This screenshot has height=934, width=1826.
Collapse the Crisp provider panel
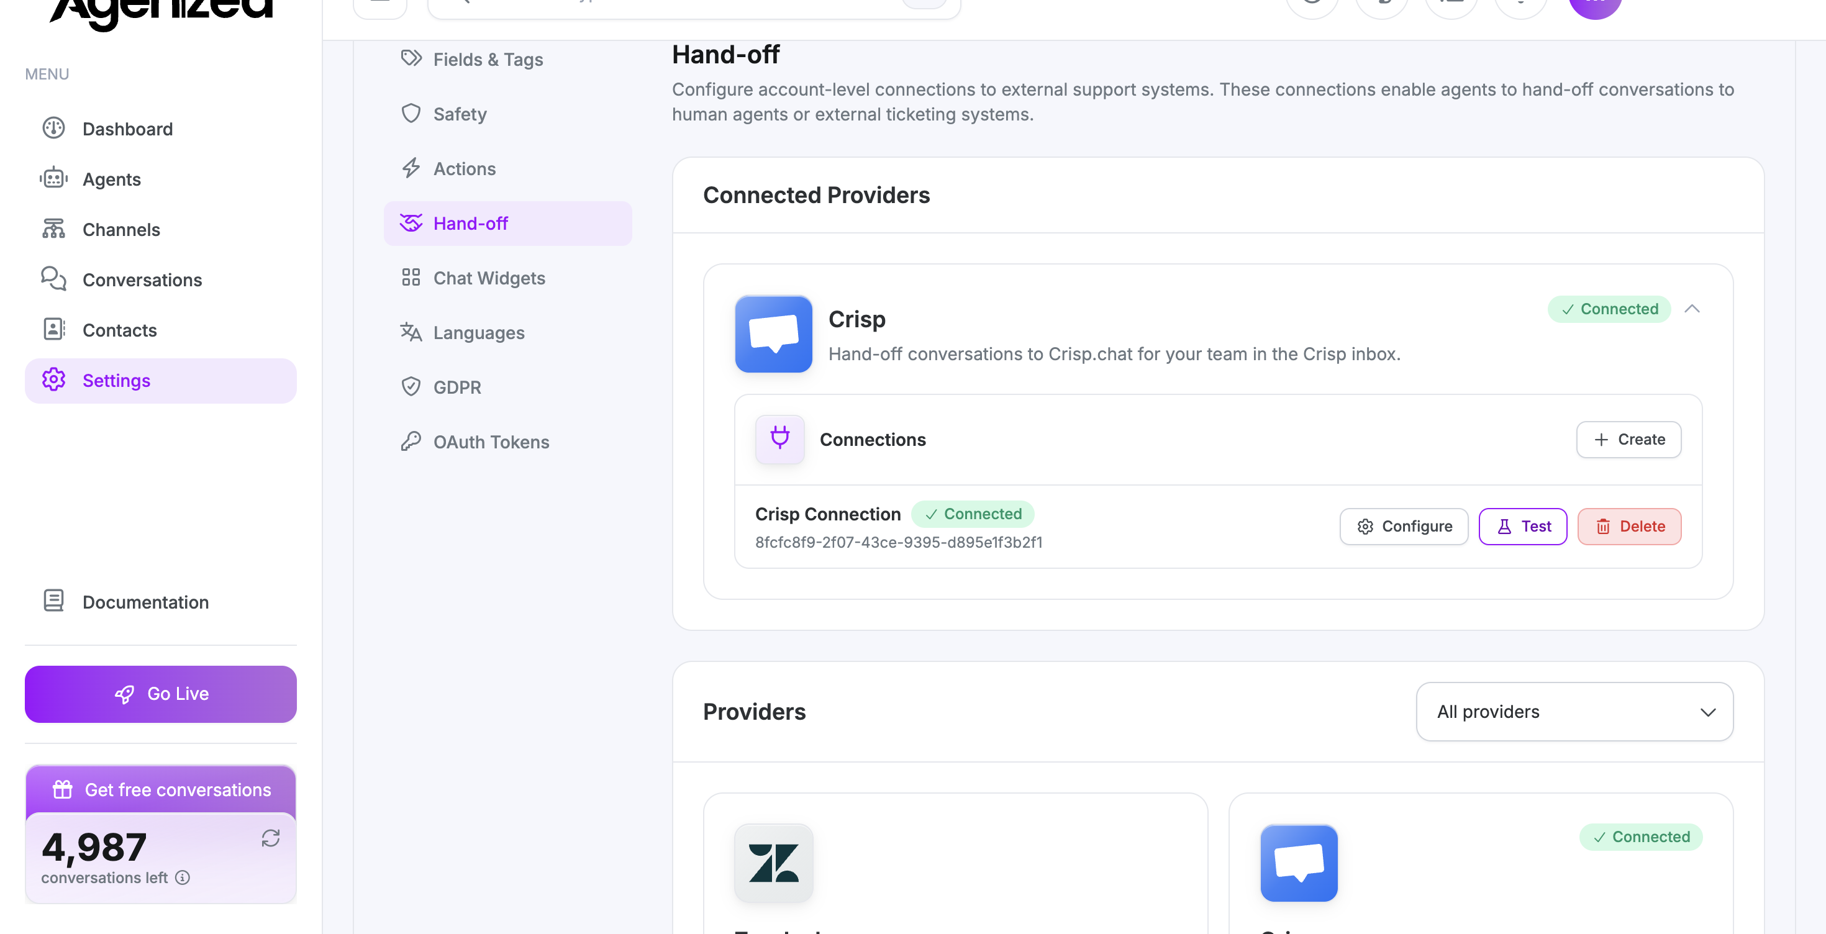click(1692, 309)
